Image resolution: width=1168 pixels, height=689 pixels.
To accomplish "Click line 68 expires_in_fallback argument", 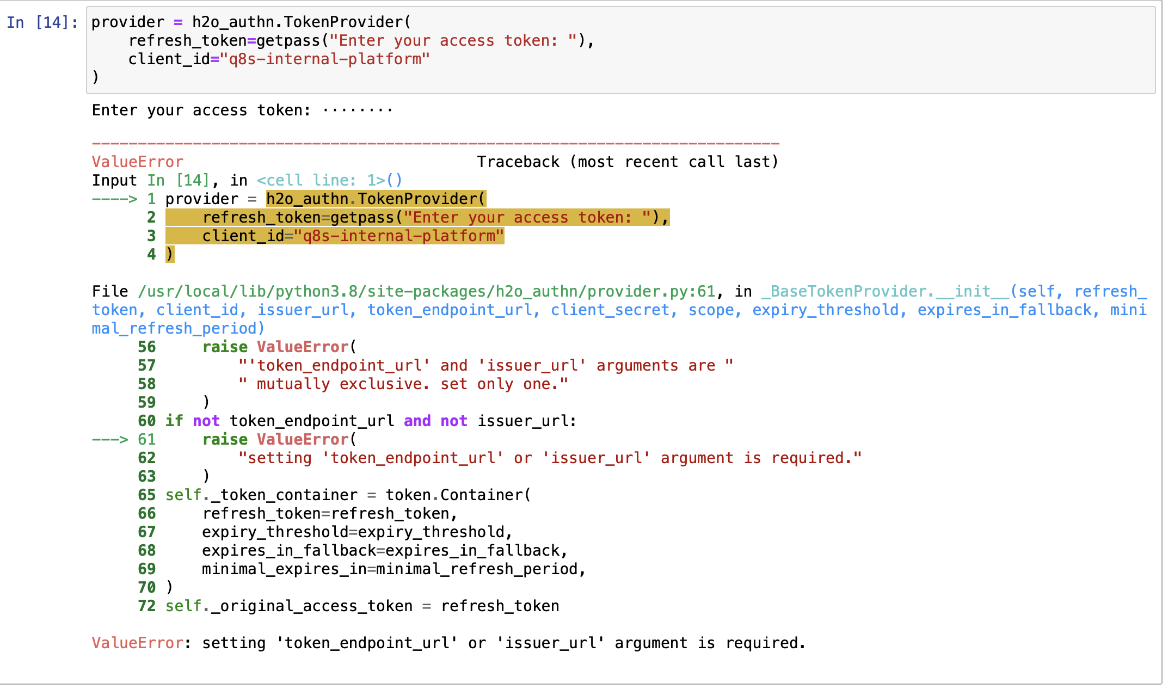I will coord(385,551).
